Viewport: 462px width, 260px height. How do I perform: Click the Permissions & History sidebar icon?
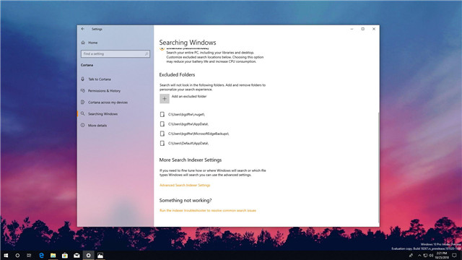[83, 91]
